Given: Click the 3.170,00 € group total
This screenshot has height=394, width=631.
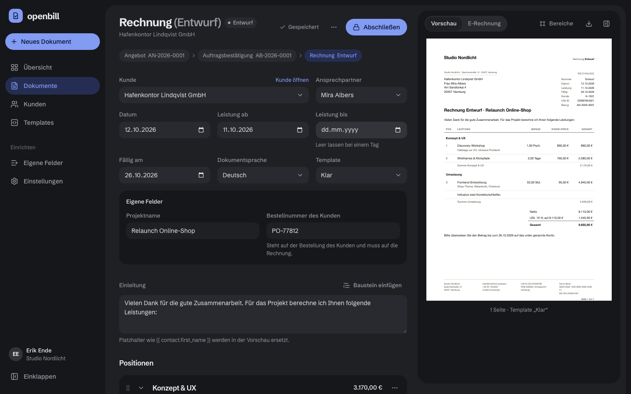Looking at the screenshot, I should [368, 388].
